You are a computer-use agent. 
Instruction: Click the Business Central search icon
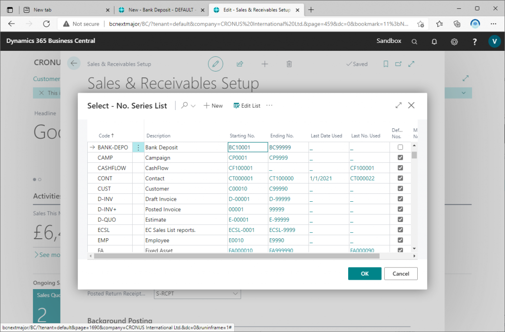[414, 41]
